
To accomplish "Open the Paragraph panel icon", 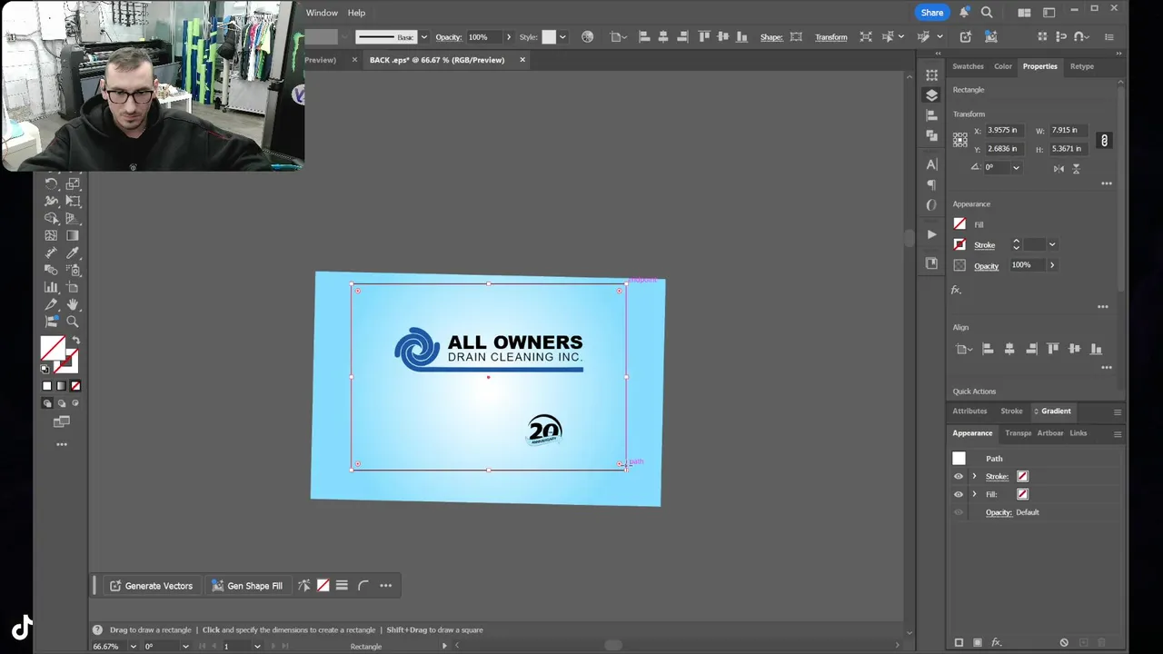I will point(931,184).
